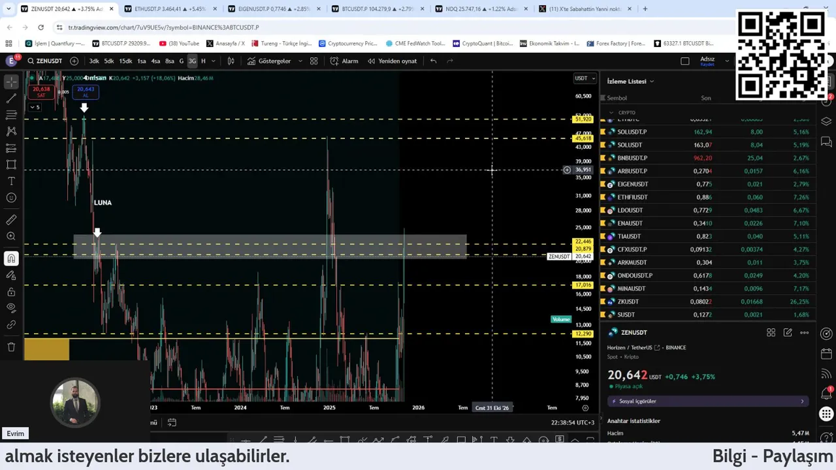Open the hotlists radar sidebar icon
This screenshot has width=836, height=470.
point(826,334)
